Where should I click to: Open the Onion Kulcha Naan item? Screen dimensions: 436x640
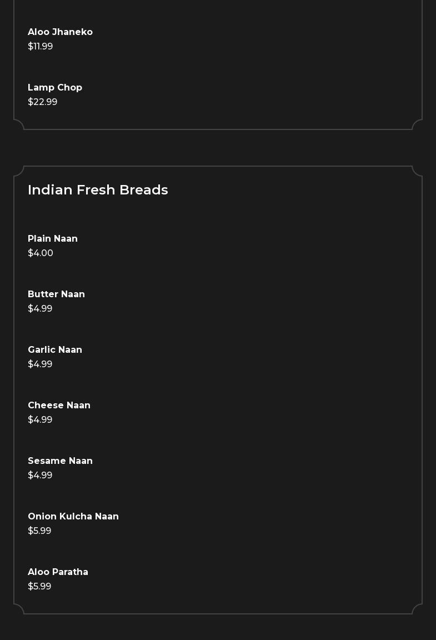73,517
